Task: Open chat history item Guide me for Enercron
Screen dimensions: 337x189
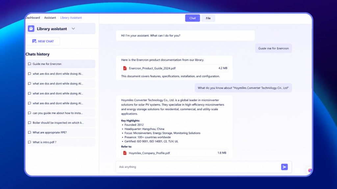Action: click(61, 64)
